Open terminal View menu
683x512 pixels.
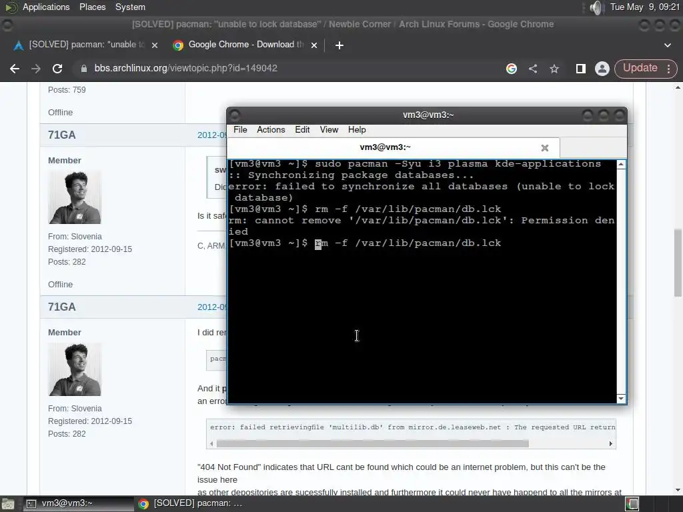pyautogui.click(x=329, y=130)
